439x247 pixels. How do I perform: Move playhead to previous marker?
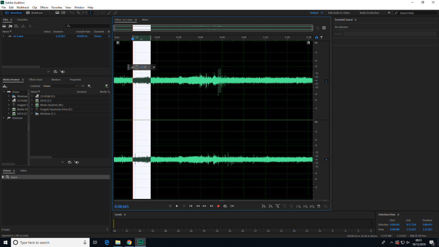tap(191, 206)
